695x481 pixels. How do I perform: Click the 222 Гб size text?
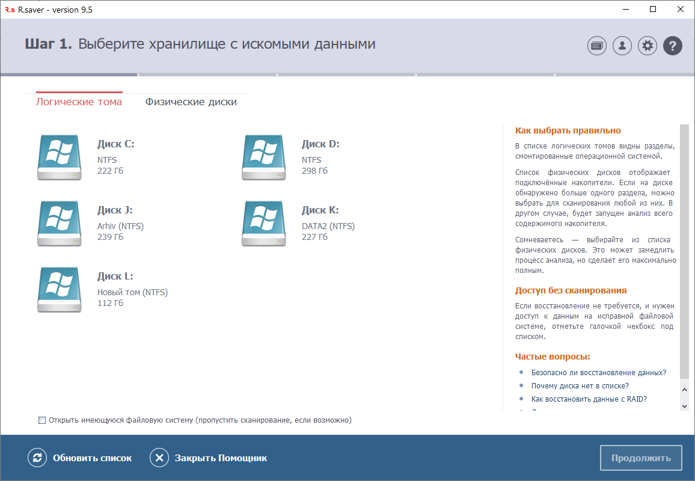tap(111, 171)
